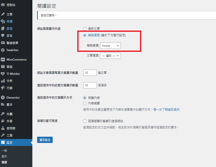Viewport: 216px width, 167px height.
Task: Open 留言 comments bubble icon
Action: (3, 36)
